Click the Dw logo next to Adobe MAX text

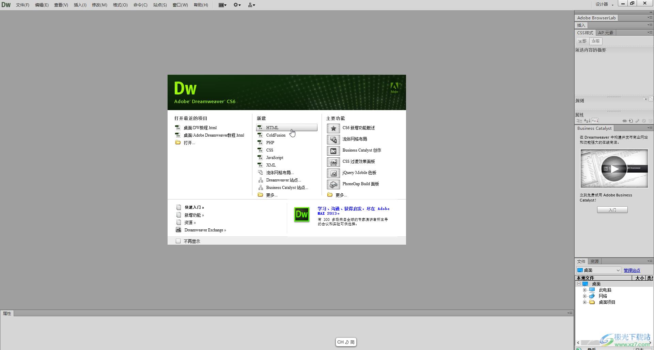(302, 214)
